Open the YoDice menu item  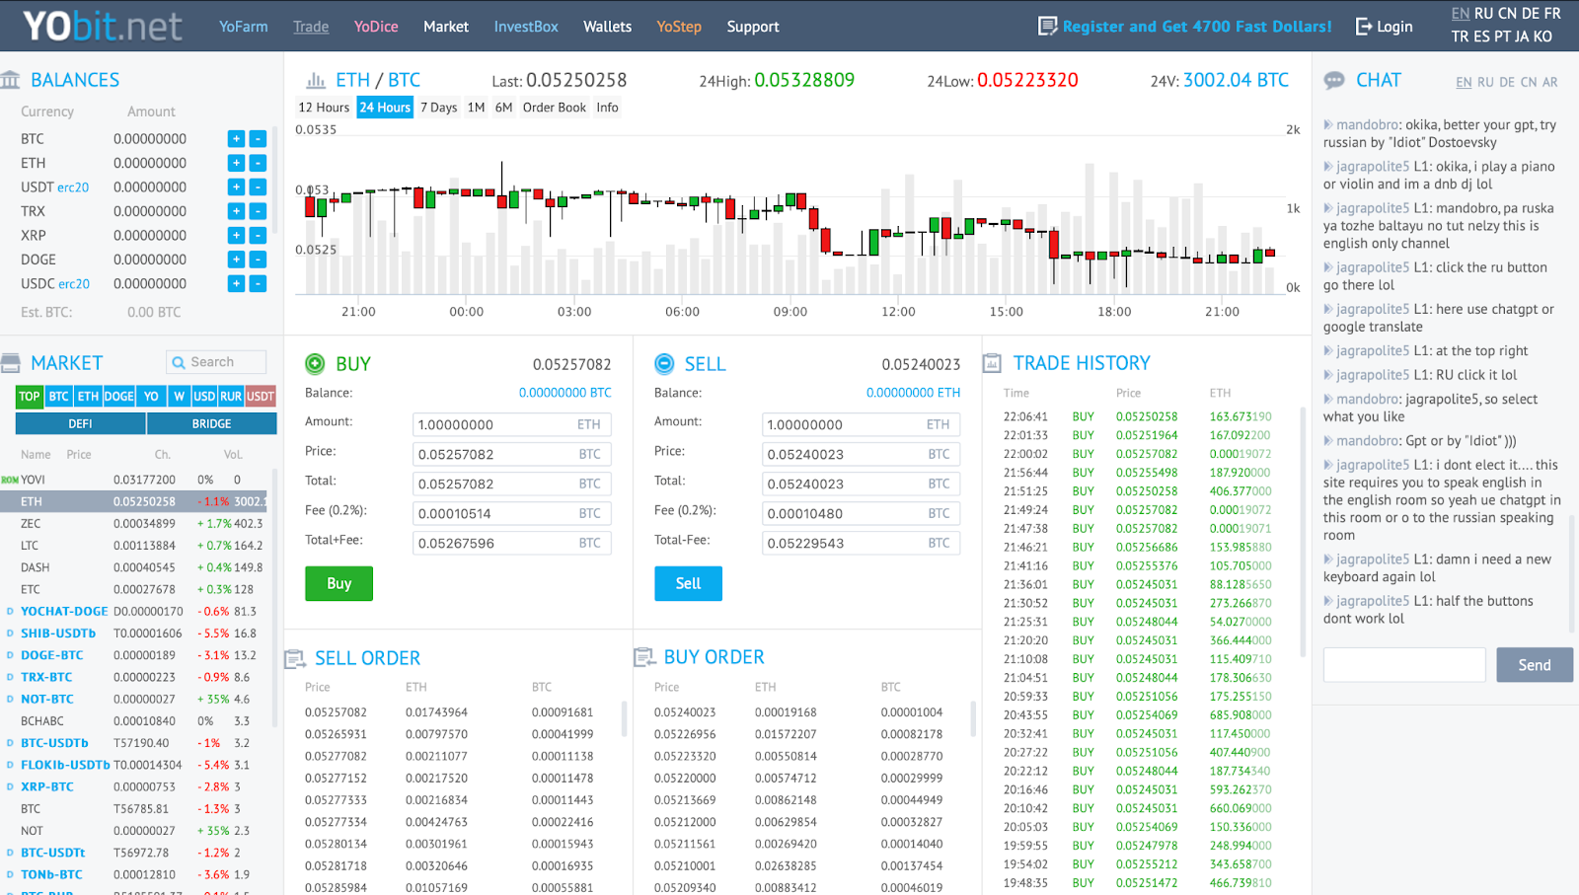click(376, 27)
